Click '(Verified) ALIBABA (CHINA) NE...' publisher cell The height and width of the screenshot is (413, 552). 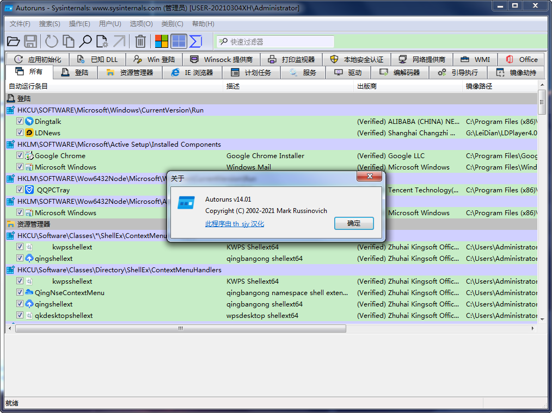[408, 122]
